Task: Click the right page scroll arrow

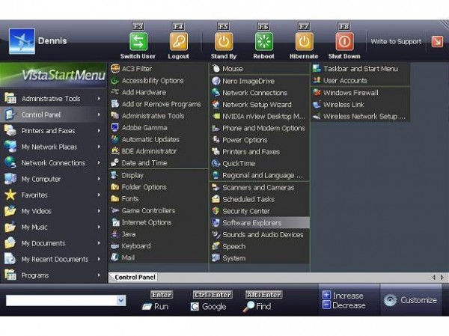Action: pyautogui.click(x=442, y=278)
